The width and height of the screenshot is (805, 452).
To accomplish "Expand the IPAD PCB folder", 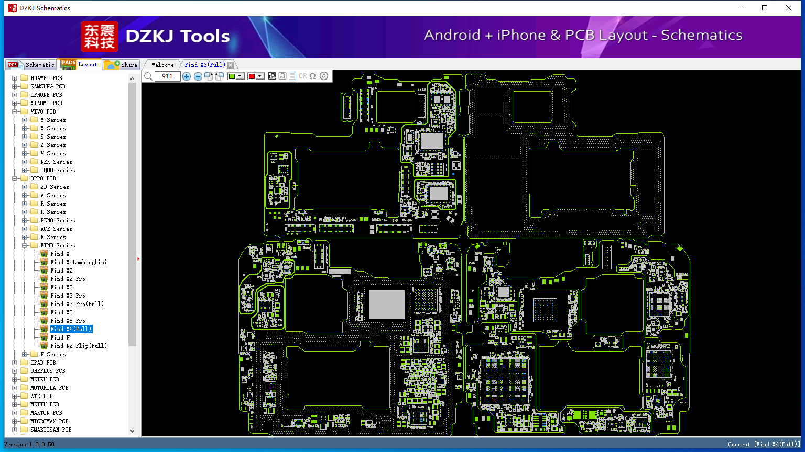I will point(15,363).
